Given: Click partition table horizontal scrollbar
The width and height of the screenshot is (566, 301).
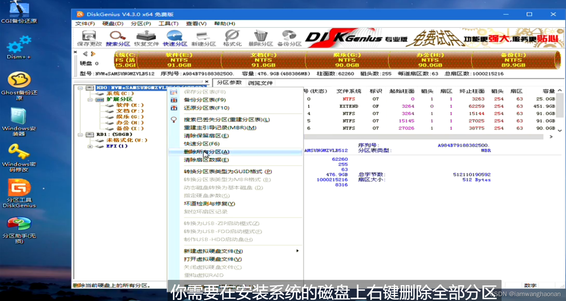Looking at the screenshot, I should pos(423,137).
